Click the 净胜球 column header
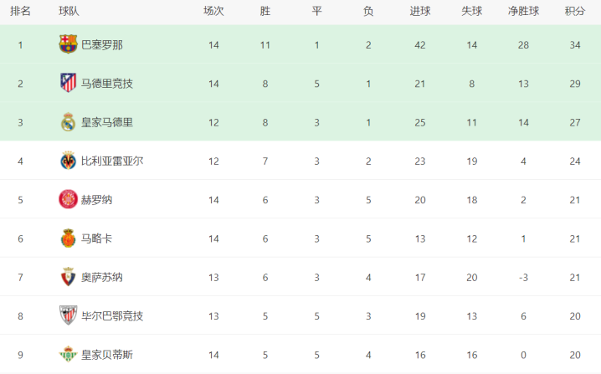The width and height of the screenshot is (601, 374). tap(524, 11)
